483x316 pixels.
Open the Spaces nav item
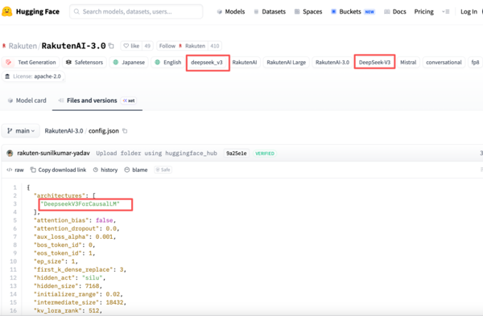pos(308,12)
